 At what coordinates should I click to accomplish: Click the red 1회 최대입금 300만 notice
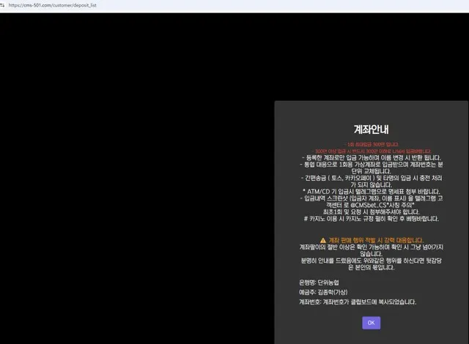(373, 144)
